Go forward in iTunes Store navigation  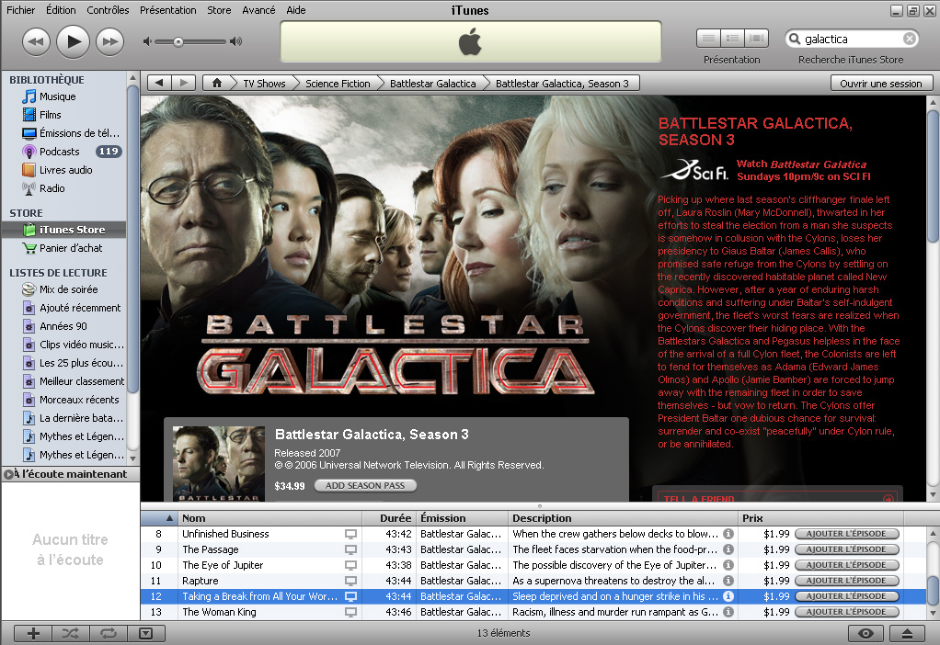coord(184,83)
